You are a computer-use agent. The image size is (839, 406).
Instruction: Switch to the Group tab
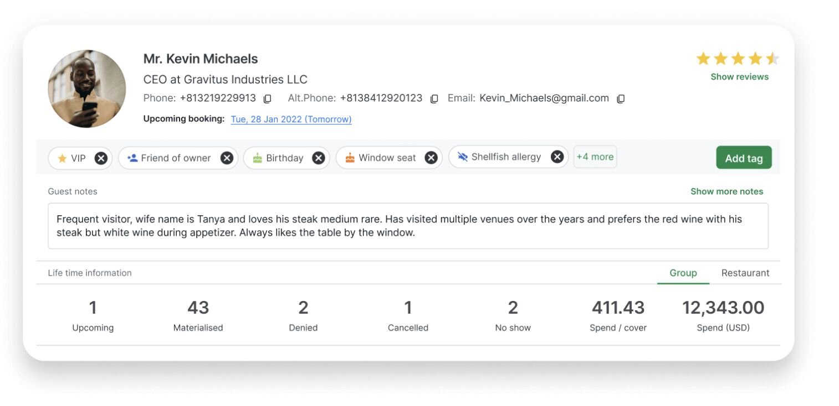click(x=683, y=273)
